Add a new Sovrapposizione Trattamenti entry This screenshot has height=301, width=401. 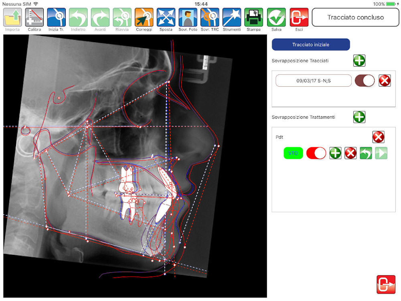pos(359,117)
